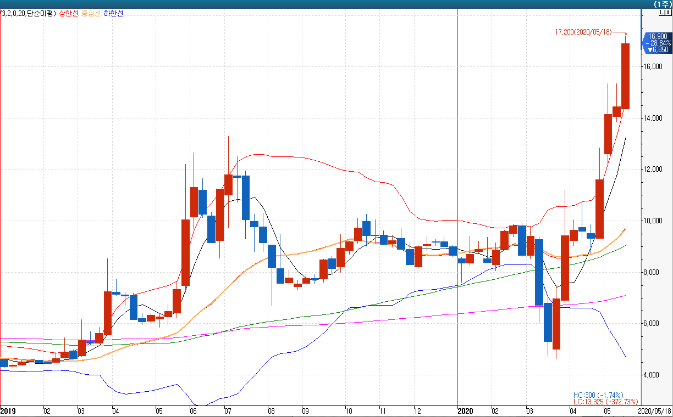
Task: Click the 2019 year marker on time axis
Action: tap(8, 410)
